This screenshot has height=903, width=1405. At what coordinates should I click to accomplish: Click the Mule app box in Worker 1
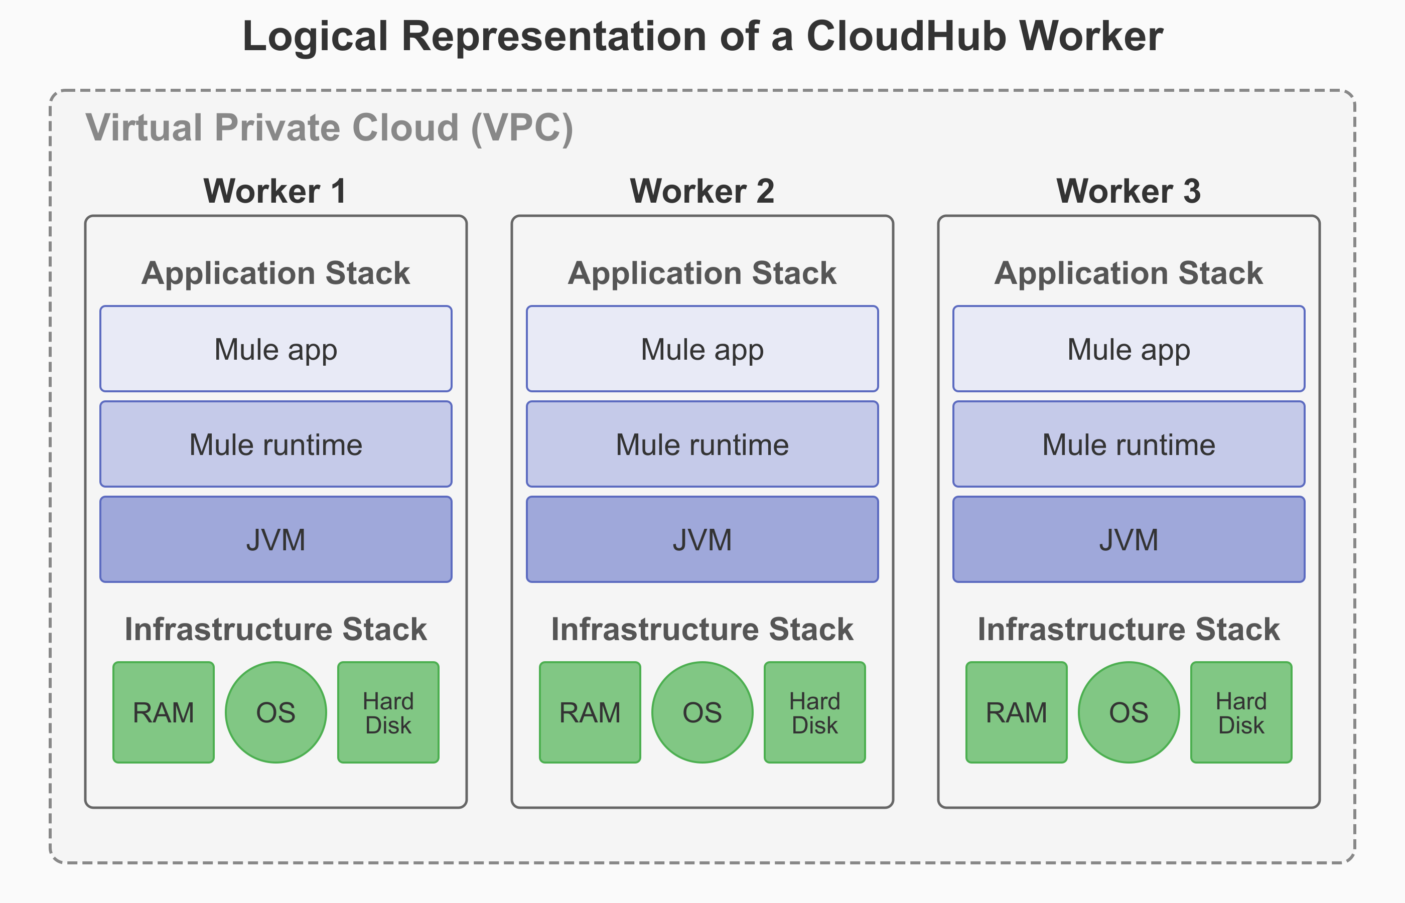click(275, 349)
